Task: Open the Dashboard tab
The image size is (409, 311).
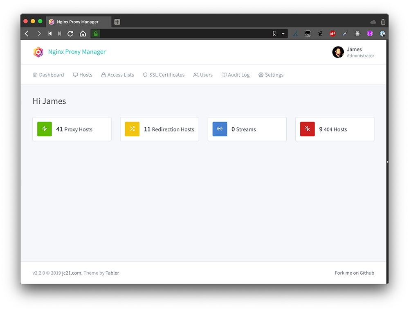Action: (x=48, y=75)
